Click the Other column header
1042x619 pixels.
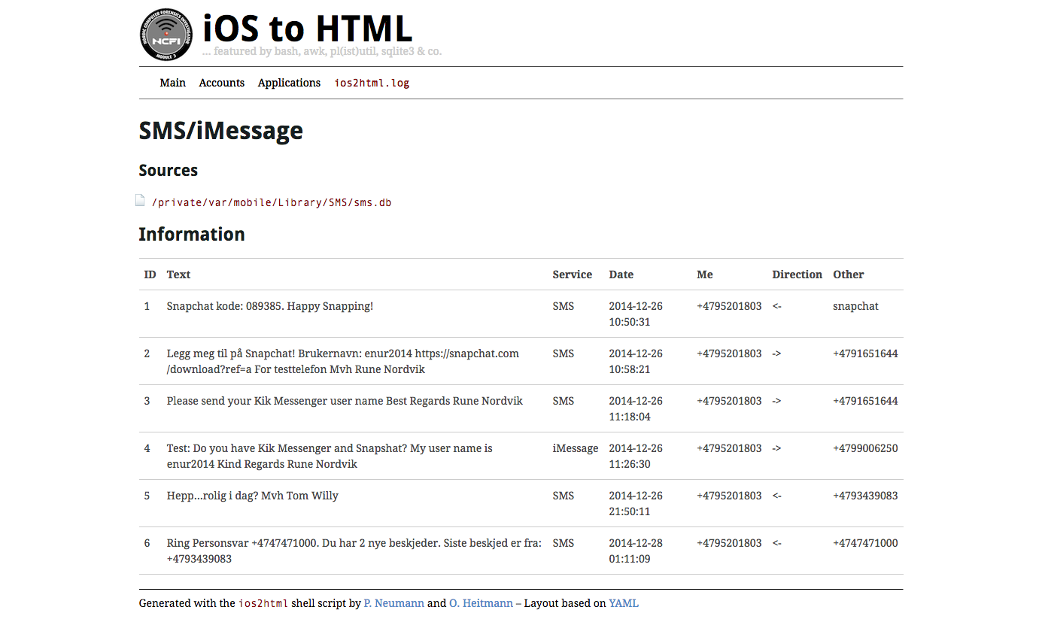coord(849,275)
